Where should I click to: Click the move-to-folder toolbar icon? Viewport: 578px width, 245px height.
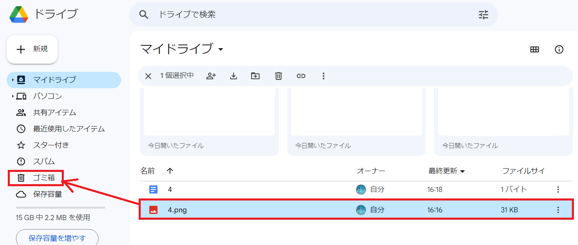click(x=256, y=76)
